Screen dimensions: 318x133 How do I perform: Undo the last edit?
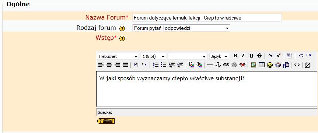301,56
